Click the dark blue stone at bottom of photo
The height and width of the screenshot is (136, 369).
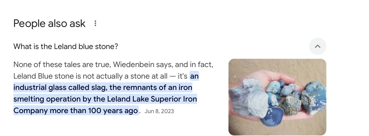[272, 117]
